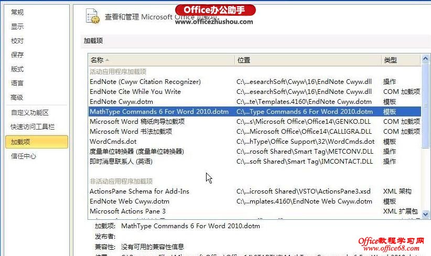Click the CALLIGRA.DLL location path
Image resolution: width=431 pixels, height=256 pixels.
pos(304,132)
